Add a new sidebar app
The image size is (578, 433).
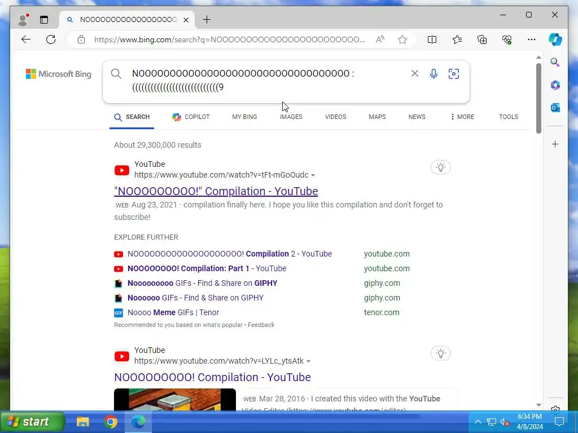point(555,144)
